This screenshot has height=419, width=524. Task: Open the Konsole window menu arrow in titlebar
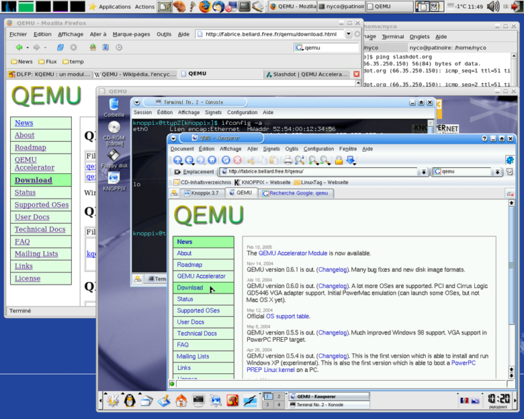136,102
